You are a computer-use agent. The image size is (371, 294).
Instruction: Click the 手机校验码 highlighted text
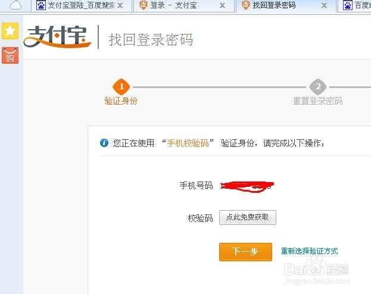coord(188,143)
